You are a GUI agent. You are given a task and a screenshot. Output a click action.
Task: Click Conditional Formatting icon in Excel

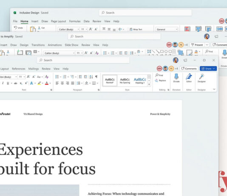[187, 29]
